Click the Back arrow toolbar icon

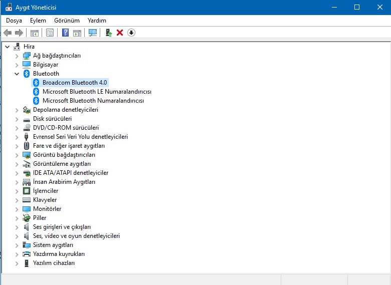[8, 33]
